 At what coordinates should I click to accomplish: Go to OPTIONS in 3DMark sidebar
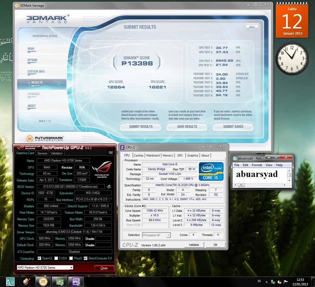(32, 60)
